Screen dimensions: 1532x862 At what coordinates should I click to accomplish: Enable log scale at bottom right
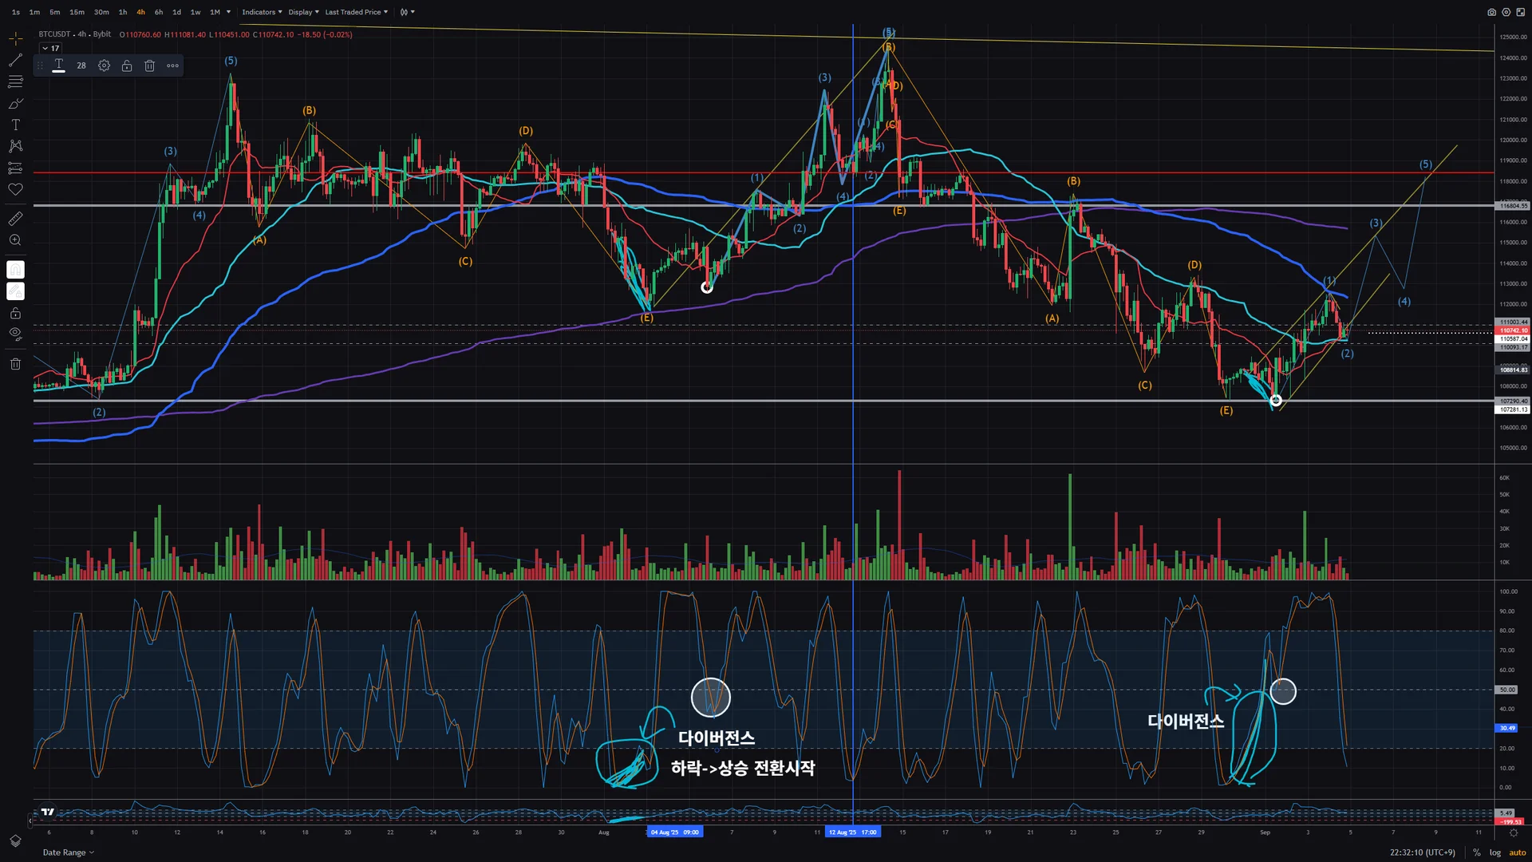1494,852
